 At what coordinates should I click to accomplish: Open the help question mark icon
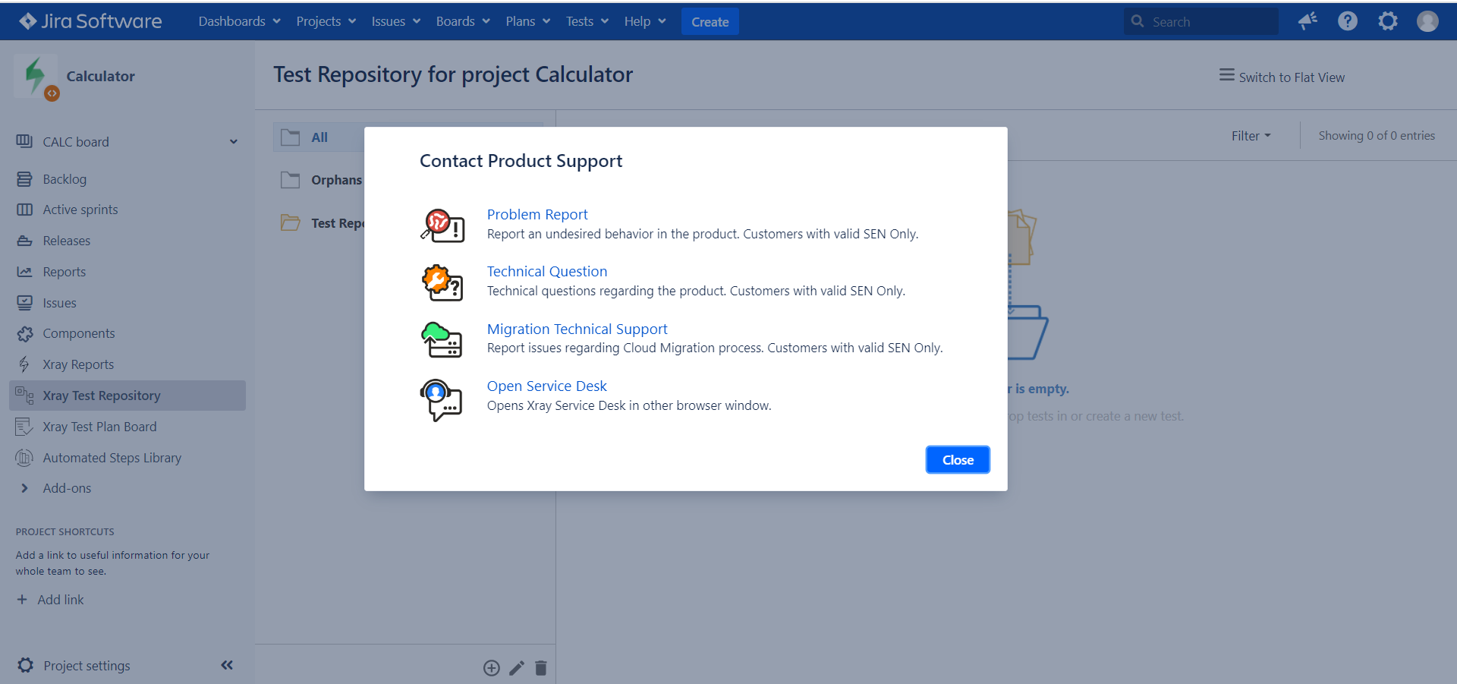point(1348,21)
